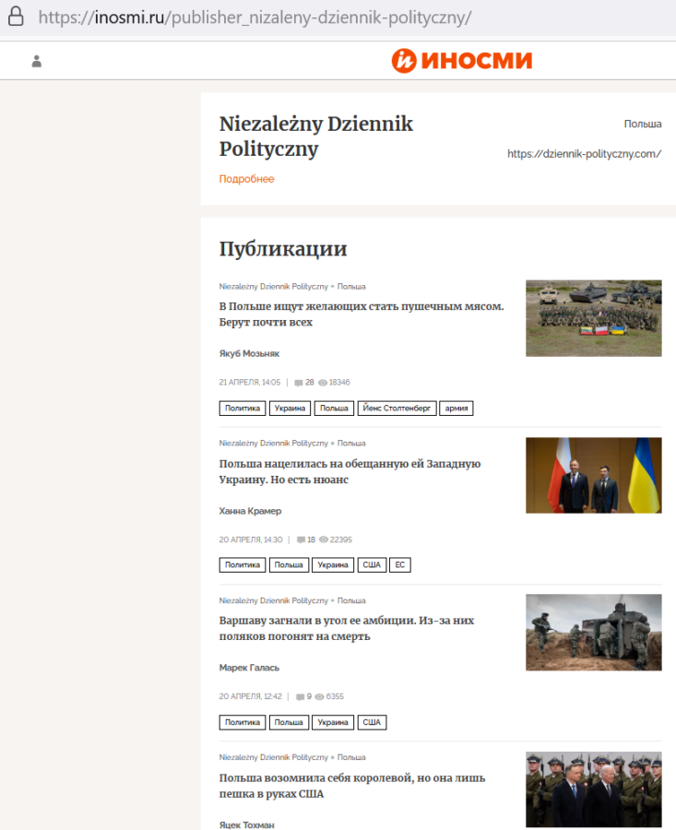Click views eye icon on 20 April 12:42 article
Image resolution: width=676 pixels, height=830 pixels.
[x=320, y=696]
